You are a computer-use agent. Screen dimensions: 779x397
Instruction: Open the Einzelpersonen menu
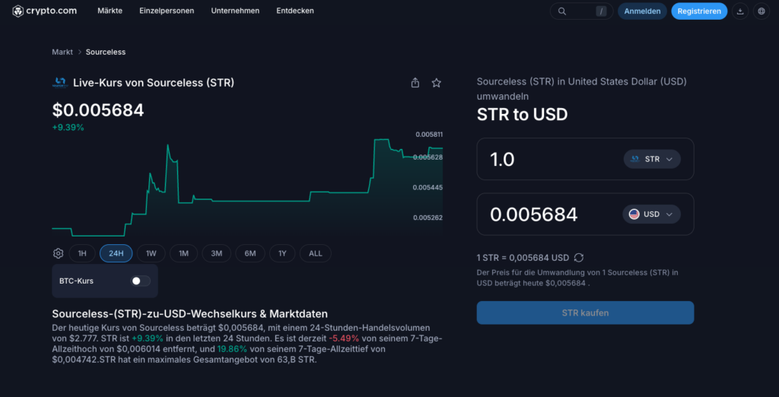tap(167, 11)
